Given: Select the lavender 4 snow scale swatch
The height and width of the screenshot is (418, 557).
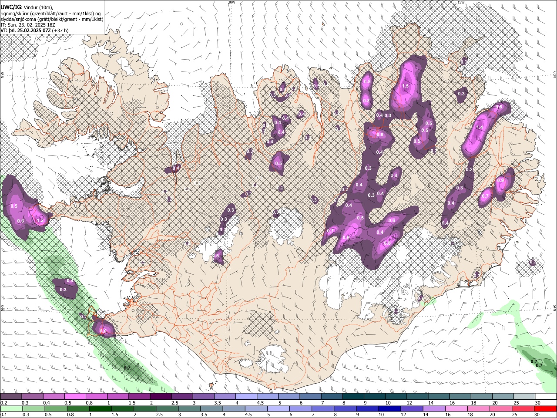Looking at the screenshot, I should pos(246,397).
